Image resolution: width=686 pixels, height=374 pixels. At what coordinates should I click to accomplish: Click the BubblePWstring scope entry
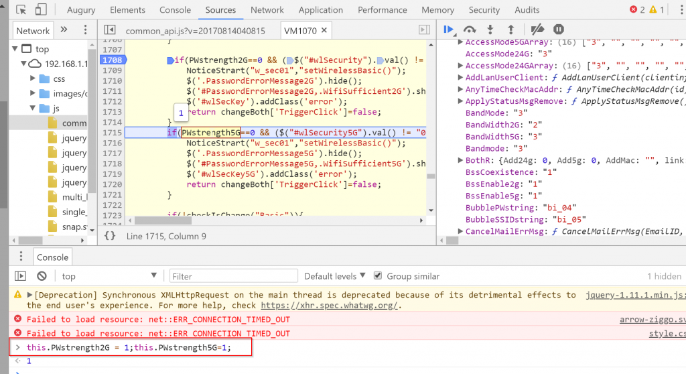[x=521, y=208]
